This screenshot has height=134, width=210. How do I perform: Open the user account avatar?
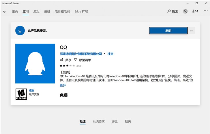(x=185, y=11)
